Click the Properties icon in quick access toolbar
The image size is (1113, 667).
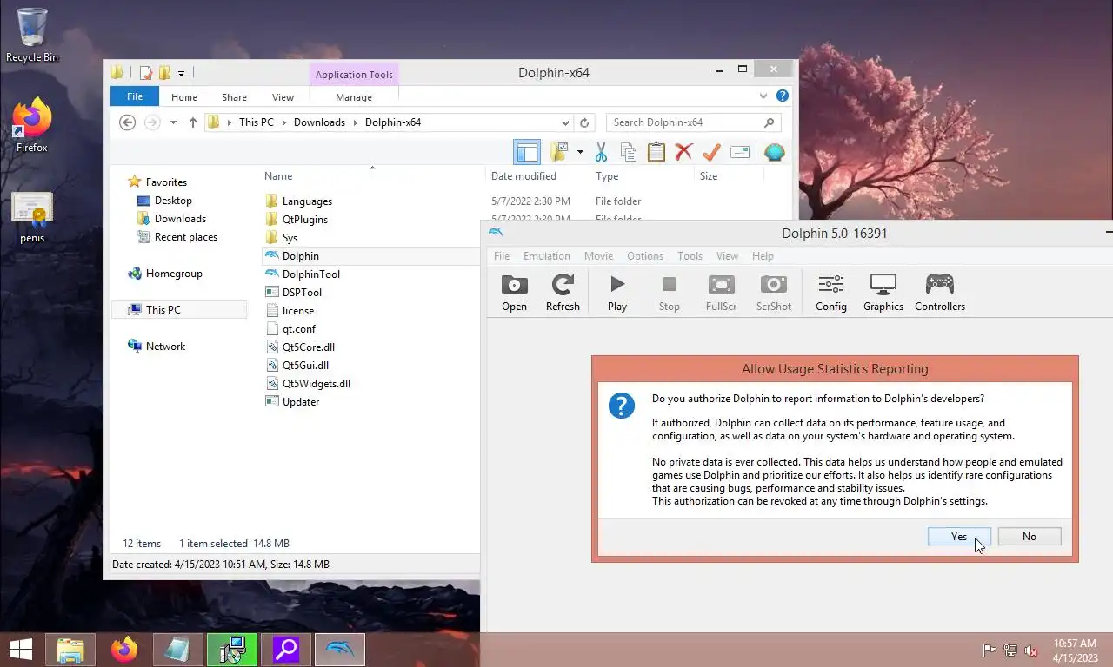[x=146, y=73]
